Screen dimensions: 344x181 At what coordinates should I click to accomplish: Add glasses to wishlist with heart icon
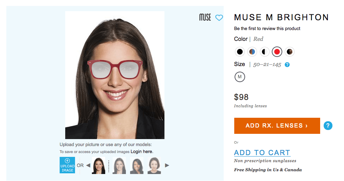click(x=219, y=17)
